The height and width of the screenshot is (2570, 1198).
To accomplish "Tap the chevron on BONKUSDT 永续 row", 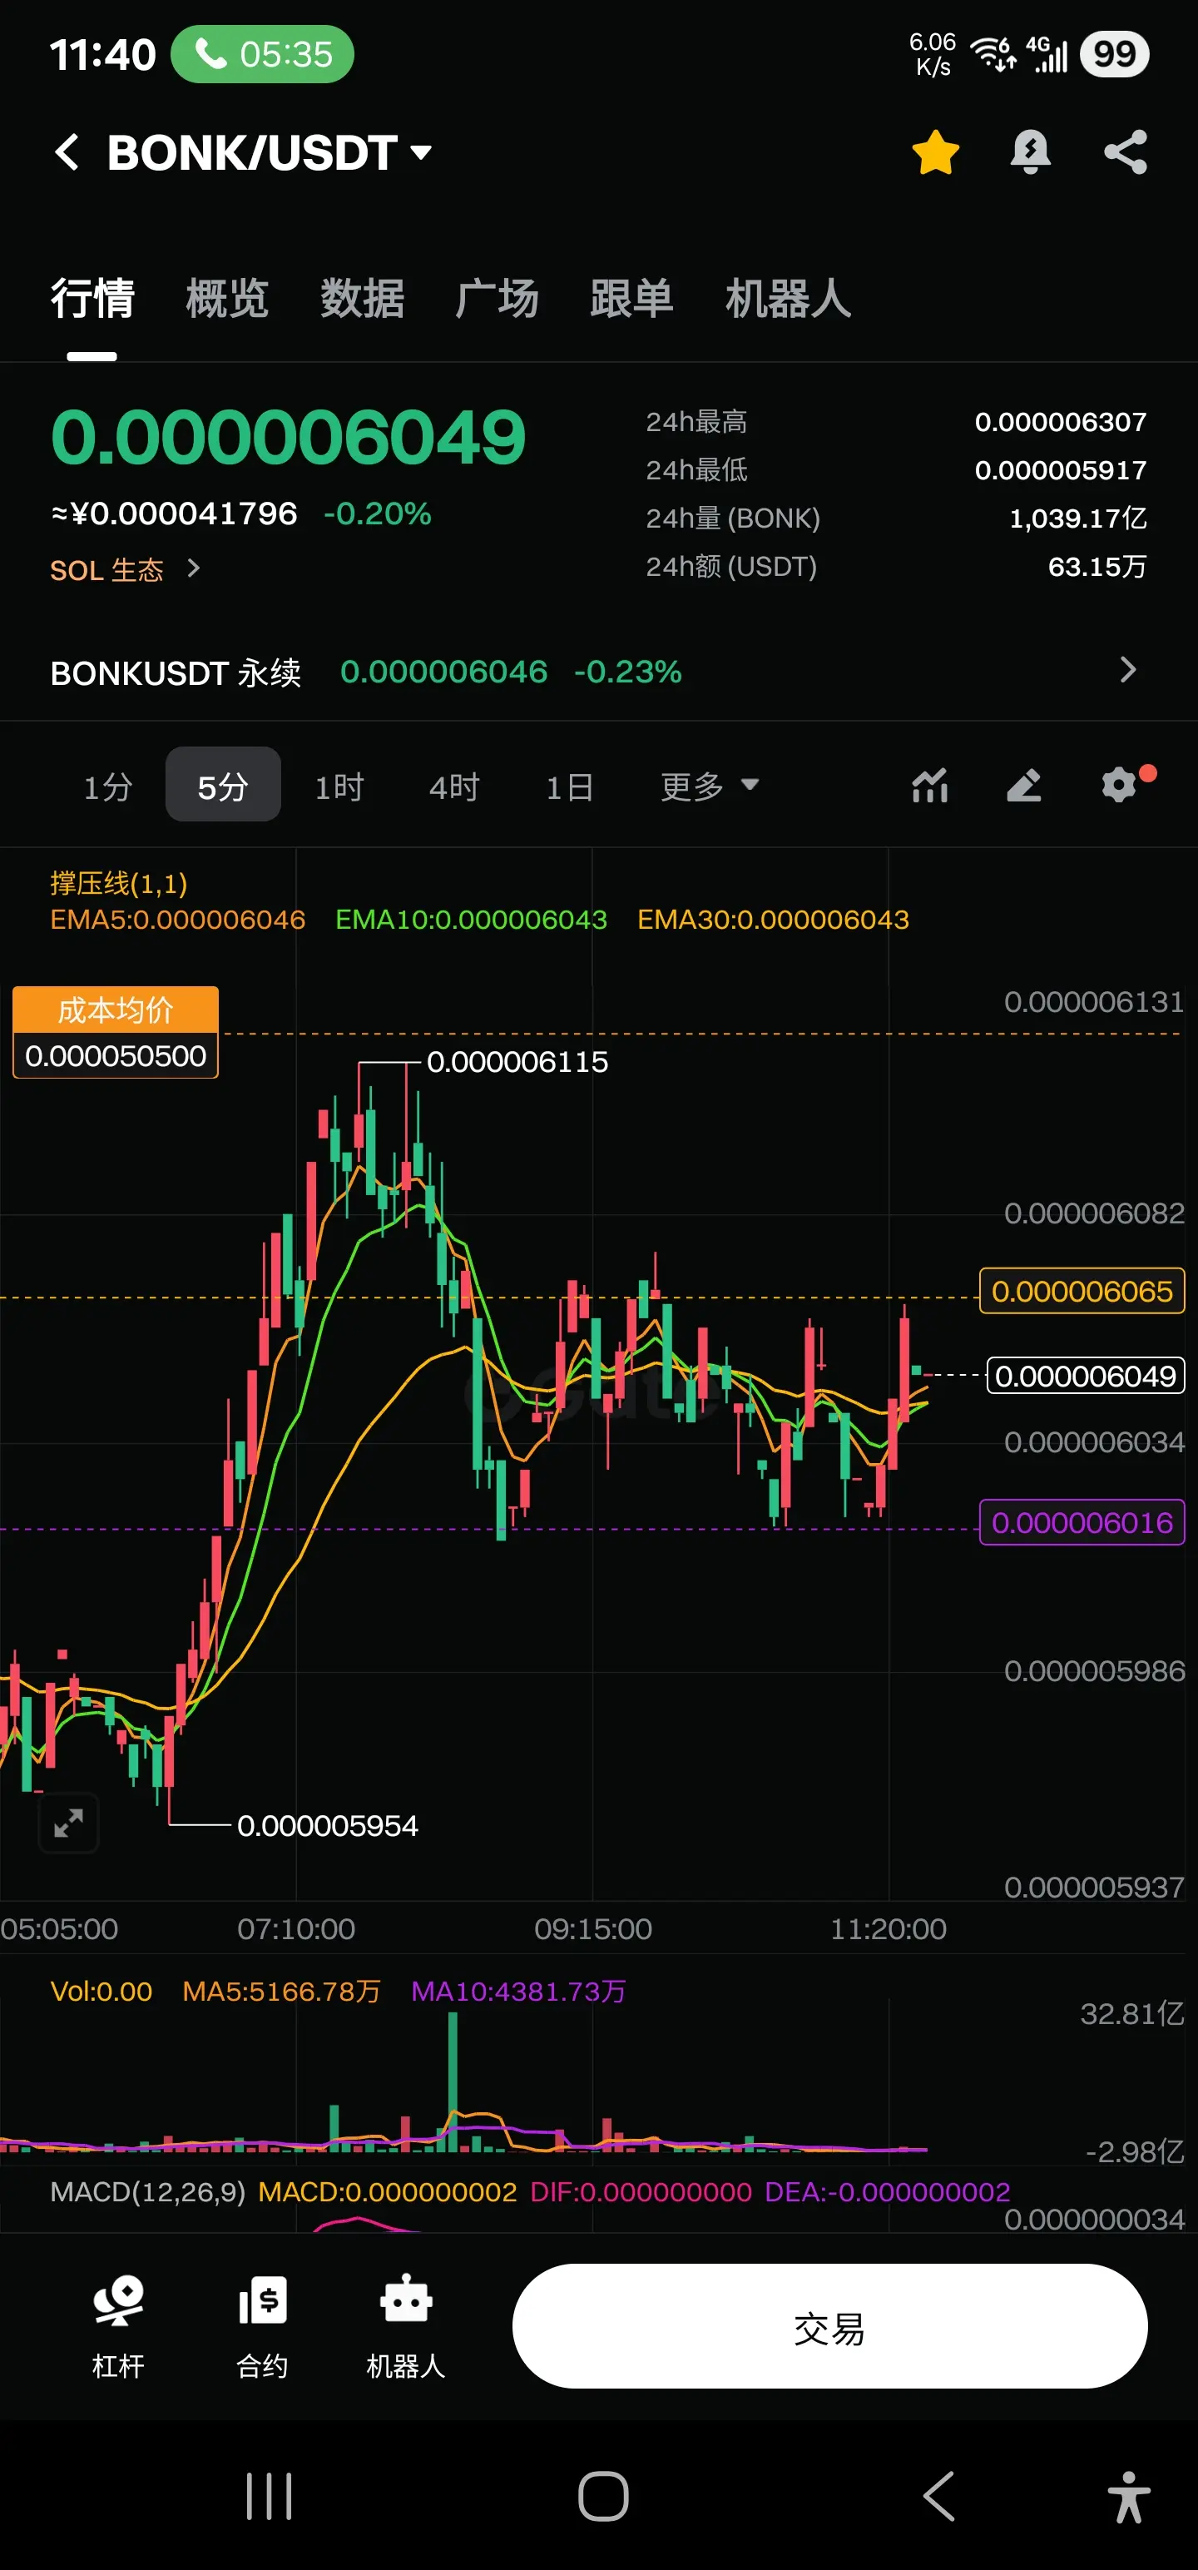I will (1128, 669).
